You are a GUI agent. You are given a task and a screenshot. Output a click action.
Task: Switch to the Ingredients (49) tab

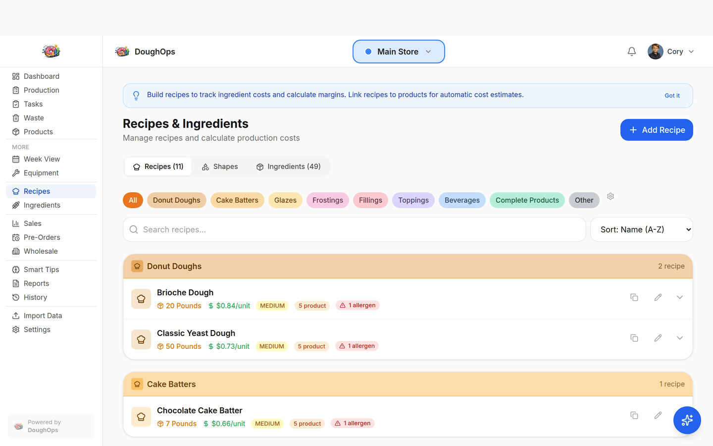point(289,167)
